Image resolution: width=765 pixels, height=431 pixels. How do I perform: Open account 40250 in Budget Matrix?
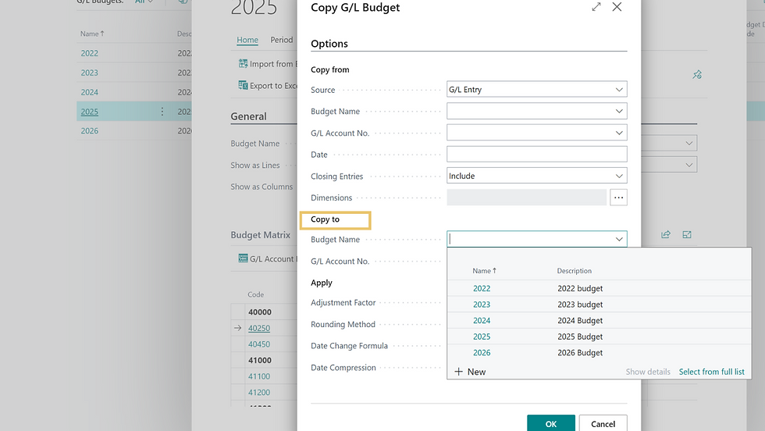259,328
